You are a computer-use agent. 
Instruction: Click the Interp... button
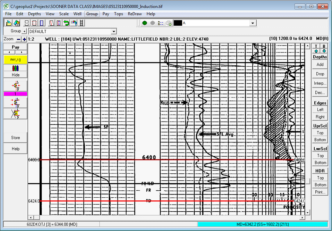coord(320,83)
